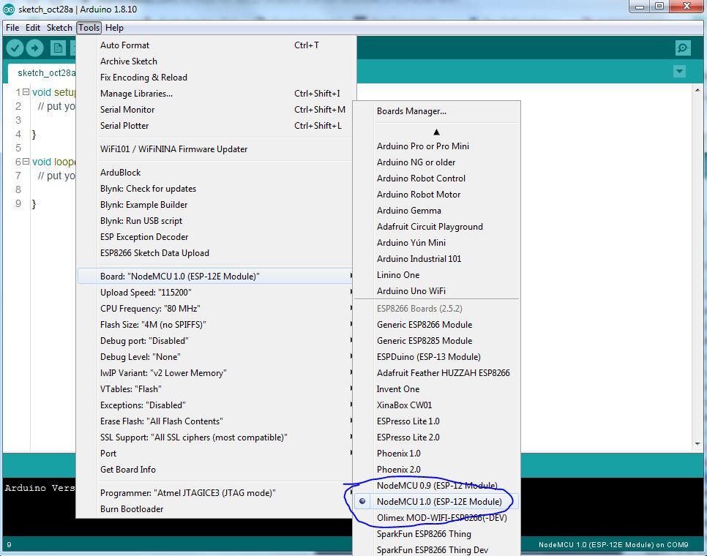This screenshot has width=707, height=556.
Task: Expand Flash Size "4M (no SPIFFS)" submenu
Action: coord(215,324)
